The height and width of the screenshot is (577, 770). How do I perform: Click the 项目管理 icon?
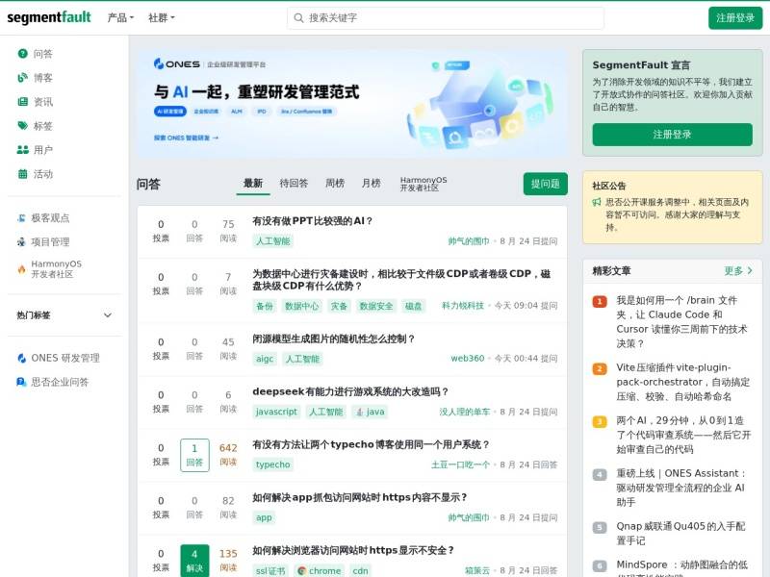(21, 242)
